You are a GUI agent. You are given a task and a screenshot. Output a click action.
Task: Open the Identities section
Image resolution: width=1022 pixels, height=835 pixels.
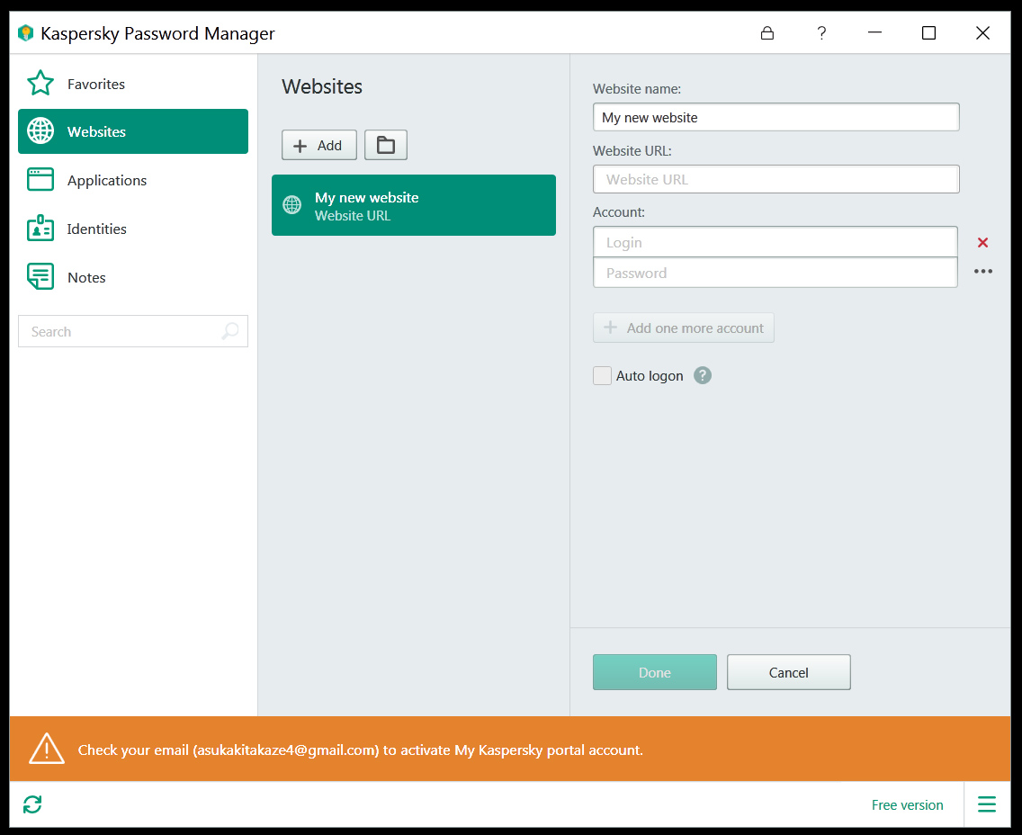(133, 229)
